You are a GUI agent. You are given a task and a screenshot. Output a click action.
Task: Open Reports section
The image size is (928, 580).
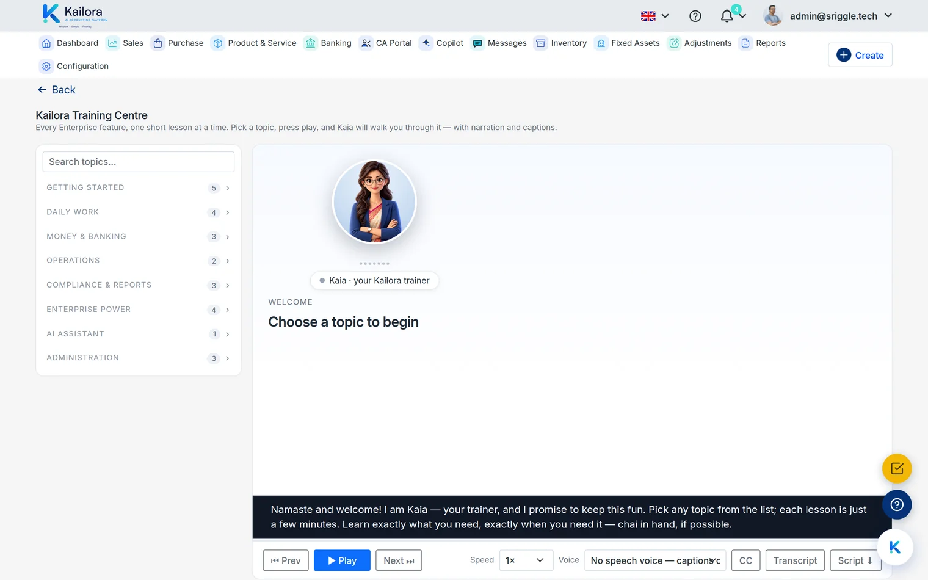tap(763, 43)
